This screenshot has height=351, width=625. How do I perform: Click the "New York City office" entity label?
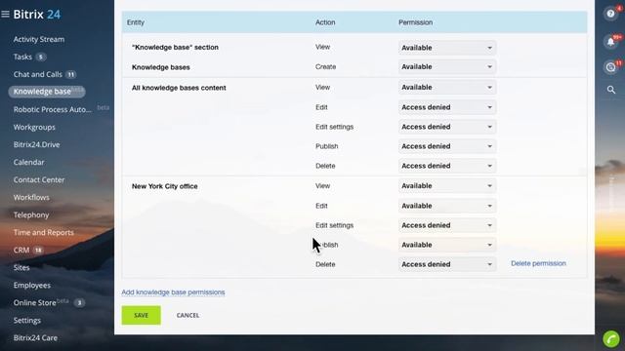pyautogui.click(x=165, y=186)
